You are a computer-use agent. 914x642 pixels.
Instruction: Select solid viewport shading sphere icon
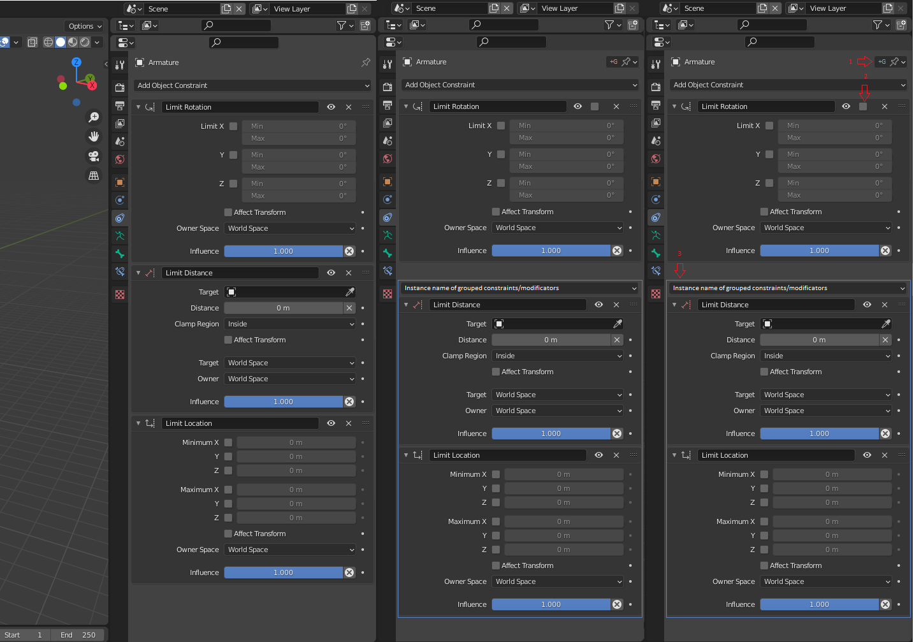click(x=61, y=42)
